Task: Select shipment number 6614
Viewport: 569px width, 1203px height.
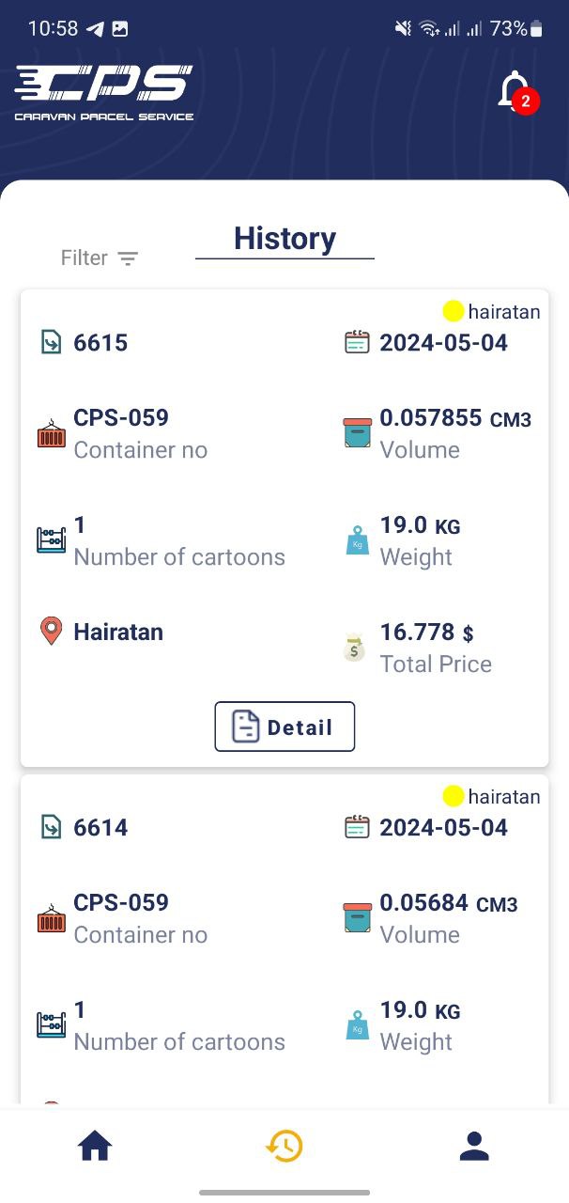Action: pos(100,827)
